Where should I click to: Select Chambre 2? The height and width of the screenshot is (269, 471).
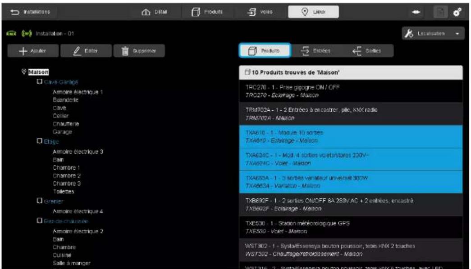(66, 175)
